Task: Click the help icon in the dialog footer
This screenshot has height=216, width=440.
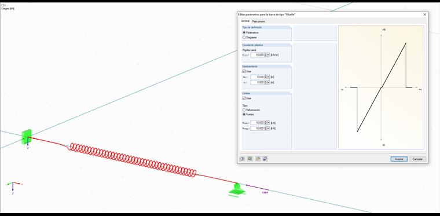Action: pyautogui.click(x=242, y=159)
